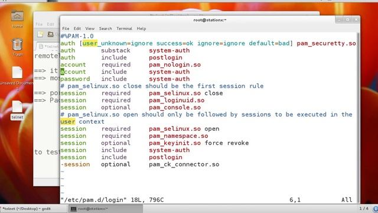Click 'postlogin' on session include line
The width and height of the screenshot is (378, 213).
[165, 157]
